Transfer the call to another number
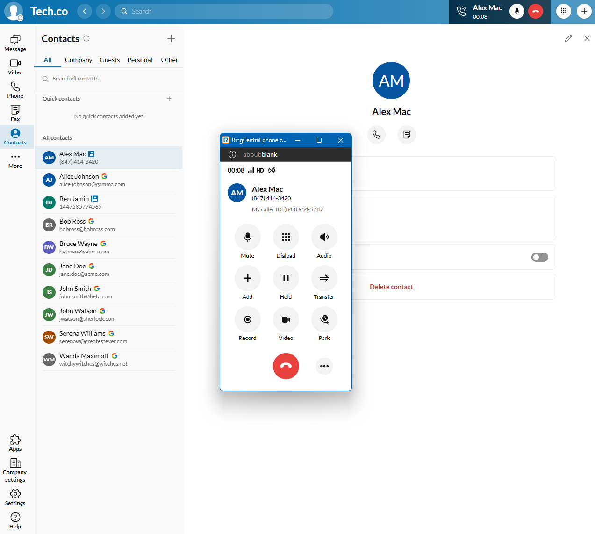Screen dimensions: 595x534 [324, 278]
